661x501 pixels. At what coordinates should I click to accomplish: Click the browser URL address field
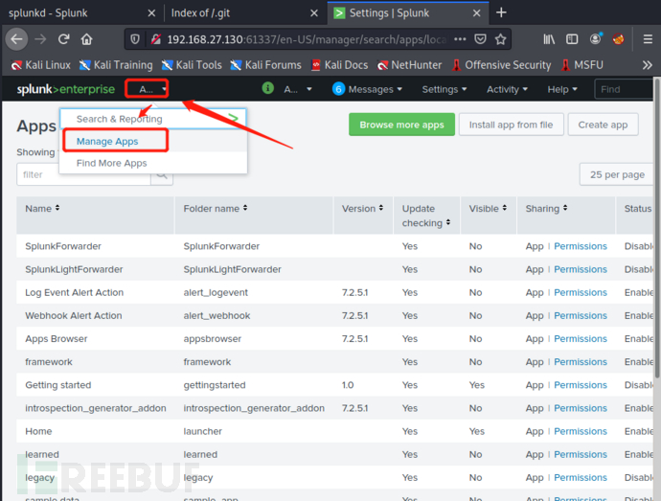coord(306,39)
